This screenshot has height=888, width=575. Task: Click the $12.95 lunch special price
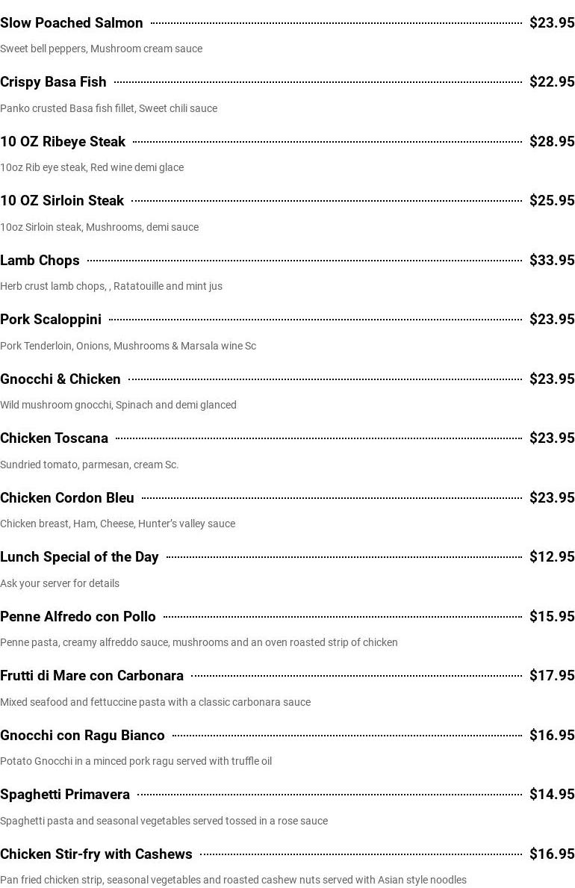[x=552, y=557]
